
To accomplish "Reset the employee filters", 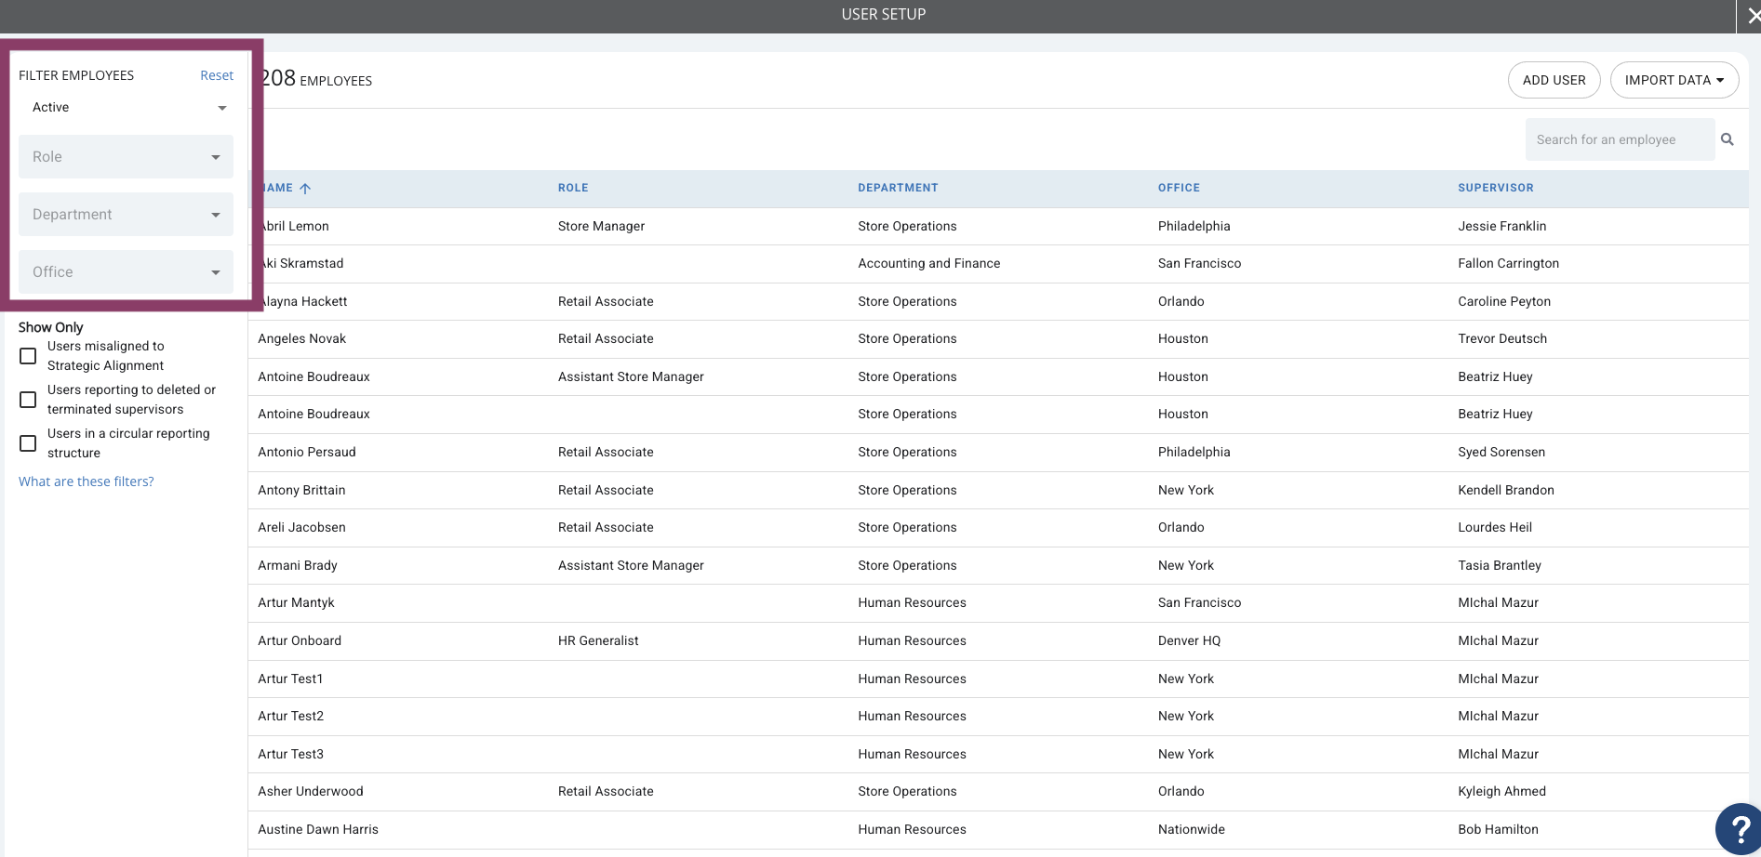I will pos(217,75).
